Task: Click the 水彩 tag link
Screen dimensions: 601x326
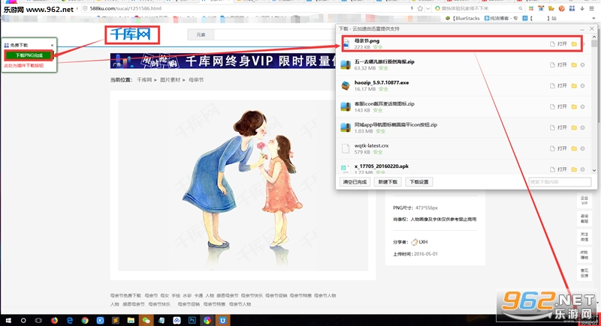Action: click(186, 295)
